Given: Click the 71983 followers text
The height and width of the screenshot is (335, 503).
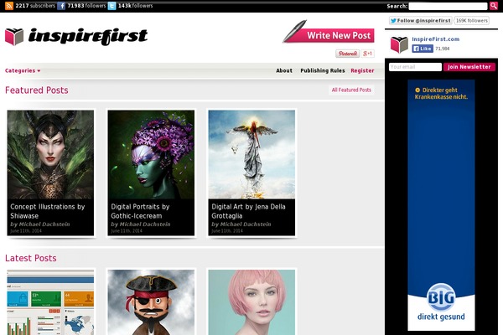Looking at the screenshot, I should (x=86, y=6).
